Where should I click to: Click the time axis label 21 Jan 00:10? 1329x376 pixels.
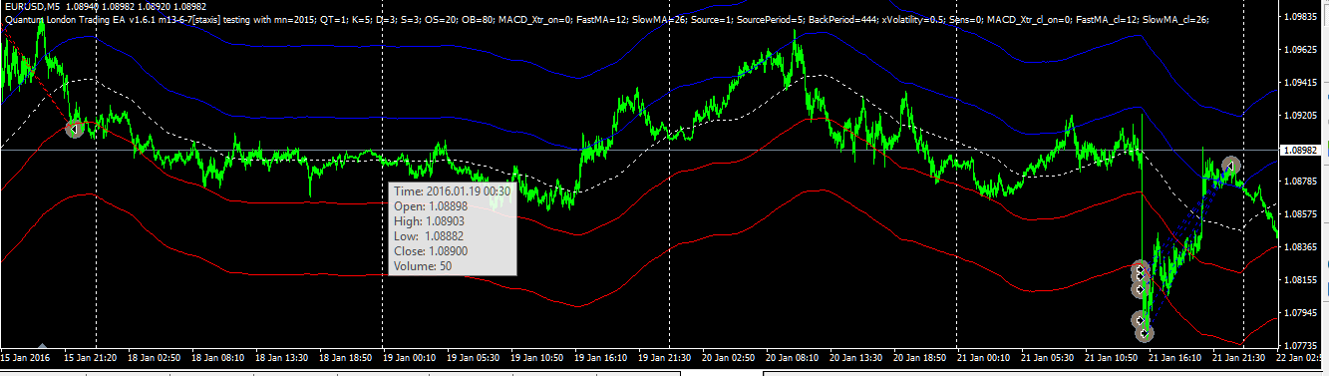pos(983,357)
